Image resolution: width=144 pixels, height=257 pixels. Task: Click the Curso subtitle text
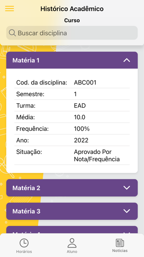coord(72,20)
